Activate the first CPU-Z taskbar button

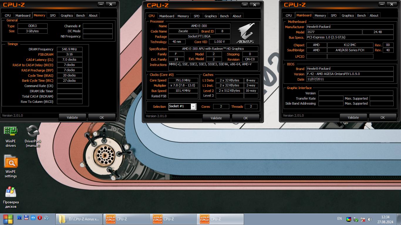pyautogui.click(x=127, y=219)
